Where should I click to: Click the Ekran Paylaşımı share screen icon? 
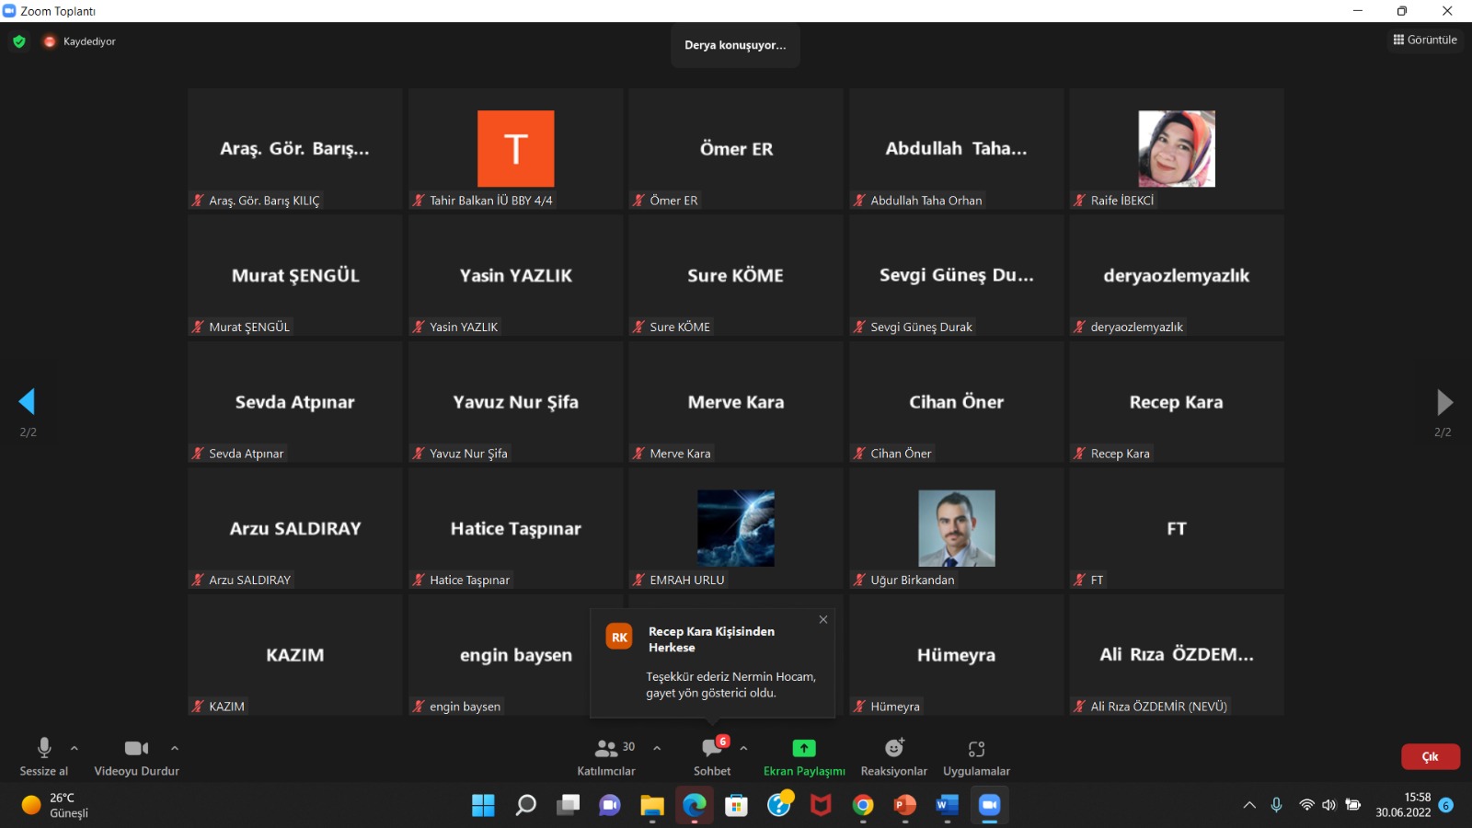coord(803,749)
